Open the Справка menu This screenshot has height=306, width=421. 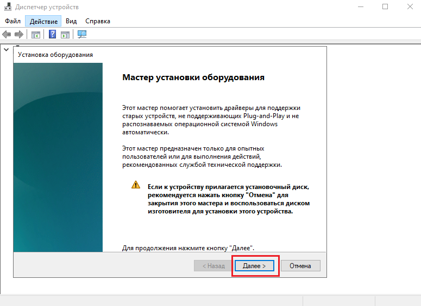[98, 21]
